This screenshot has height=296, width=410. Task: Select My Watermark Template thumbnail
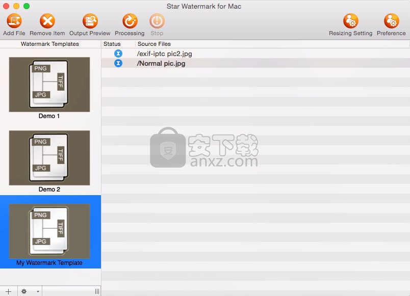click(49, 231)
